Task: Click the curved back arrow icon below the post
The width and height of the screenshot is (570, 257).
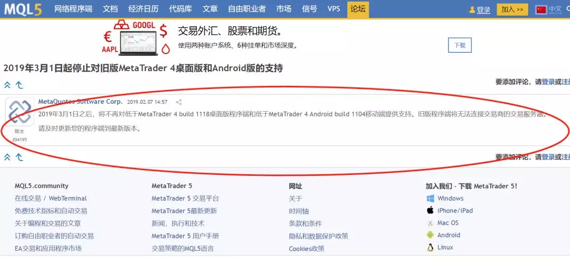Action: coord(20,157)
